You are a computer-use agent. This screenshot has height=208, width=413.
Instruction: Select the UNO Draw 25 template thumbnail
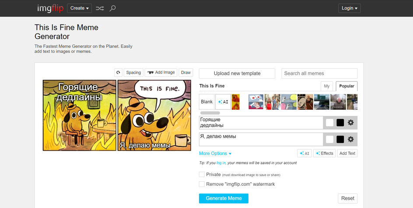[x=305, y=102]
